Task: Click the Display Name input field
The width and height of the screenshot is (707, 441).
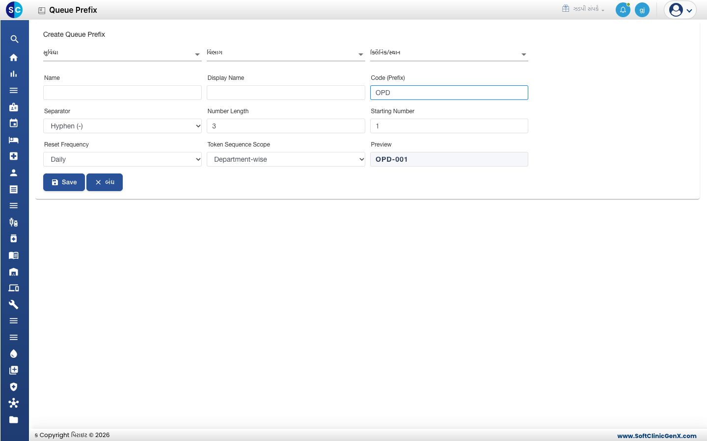Action: (286, 93)
